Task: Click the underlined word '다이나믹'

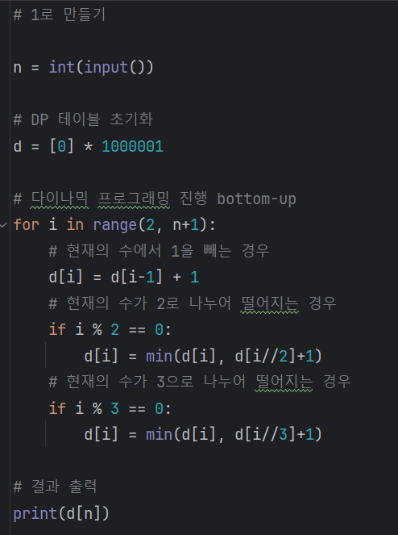Action: tap(60, 199)
